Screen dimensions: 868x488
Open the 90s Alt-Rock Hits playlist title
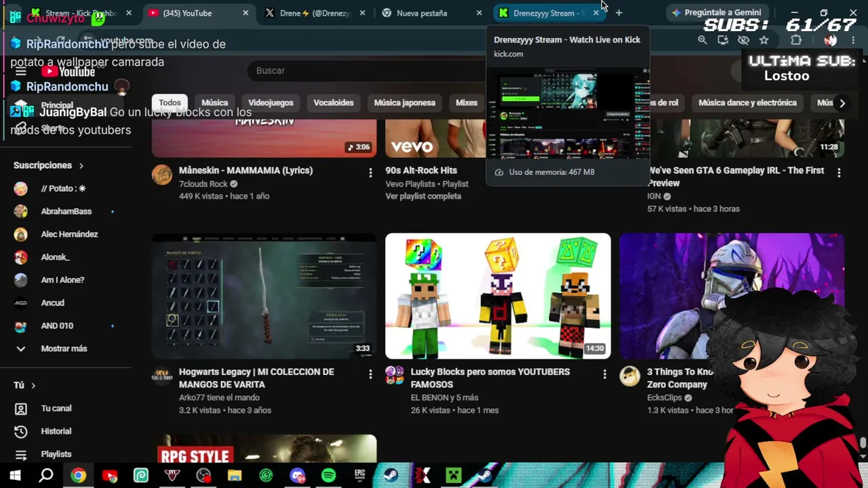(421, 171)
